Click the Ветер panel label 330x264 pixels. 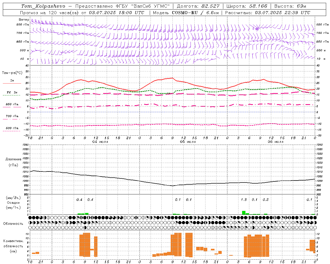click(x=24, y=20)
